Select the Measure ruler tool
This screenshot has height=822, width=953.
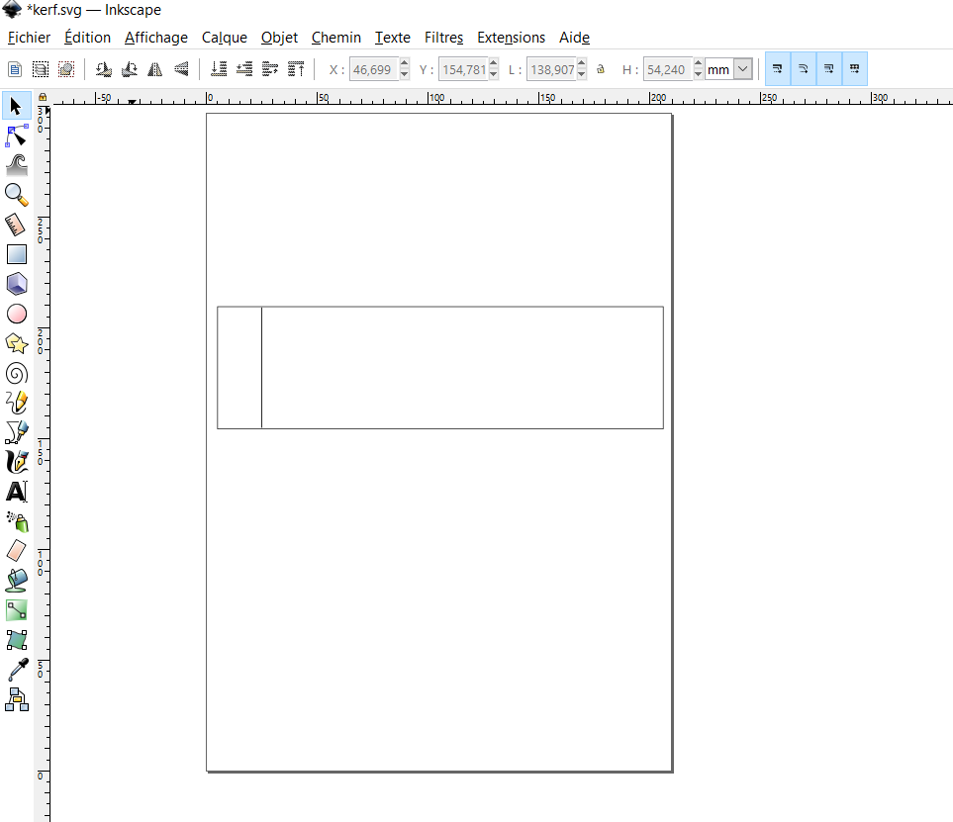click(17, 225)
